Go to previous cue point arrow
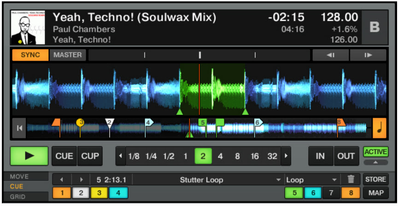The height and width of the screenshot is (207, 398). tap(62, 180)
